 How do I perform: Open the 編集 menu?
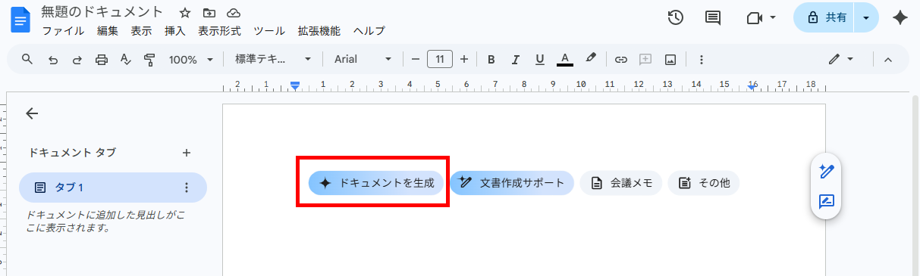[x=108, y=31]
